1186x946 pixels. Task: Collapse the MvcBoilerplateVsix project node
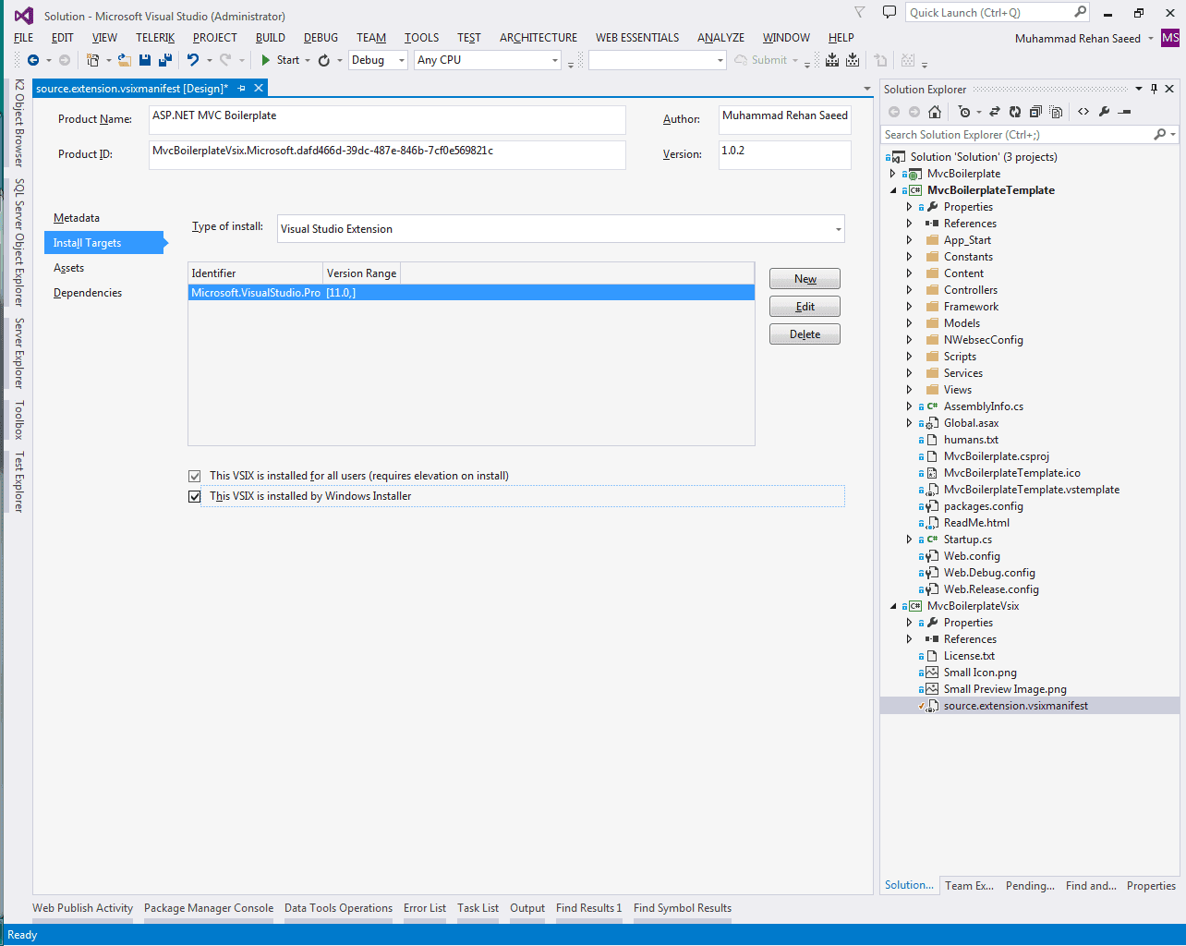tap(892, 605)
